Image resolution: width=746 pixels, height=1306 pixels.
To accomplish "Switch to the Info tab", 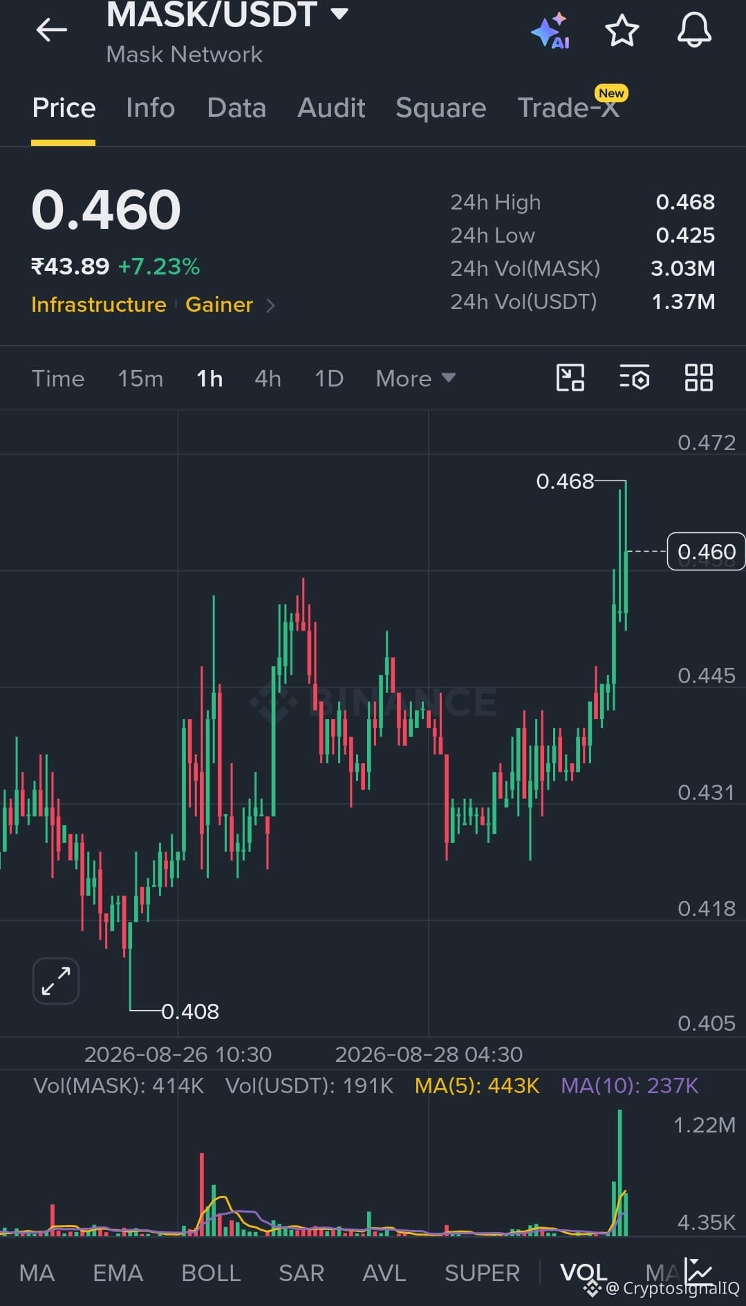I will coord(150,108).
